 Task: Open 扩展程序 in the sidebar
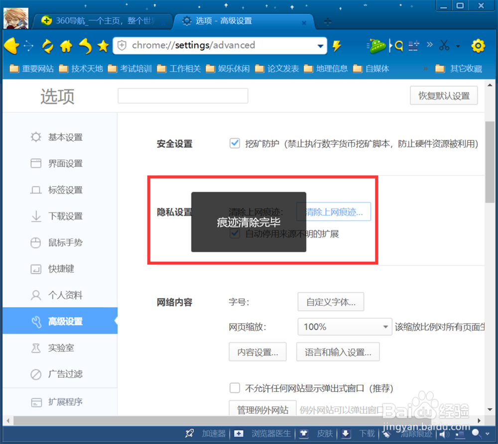click(x=60, y=402)
